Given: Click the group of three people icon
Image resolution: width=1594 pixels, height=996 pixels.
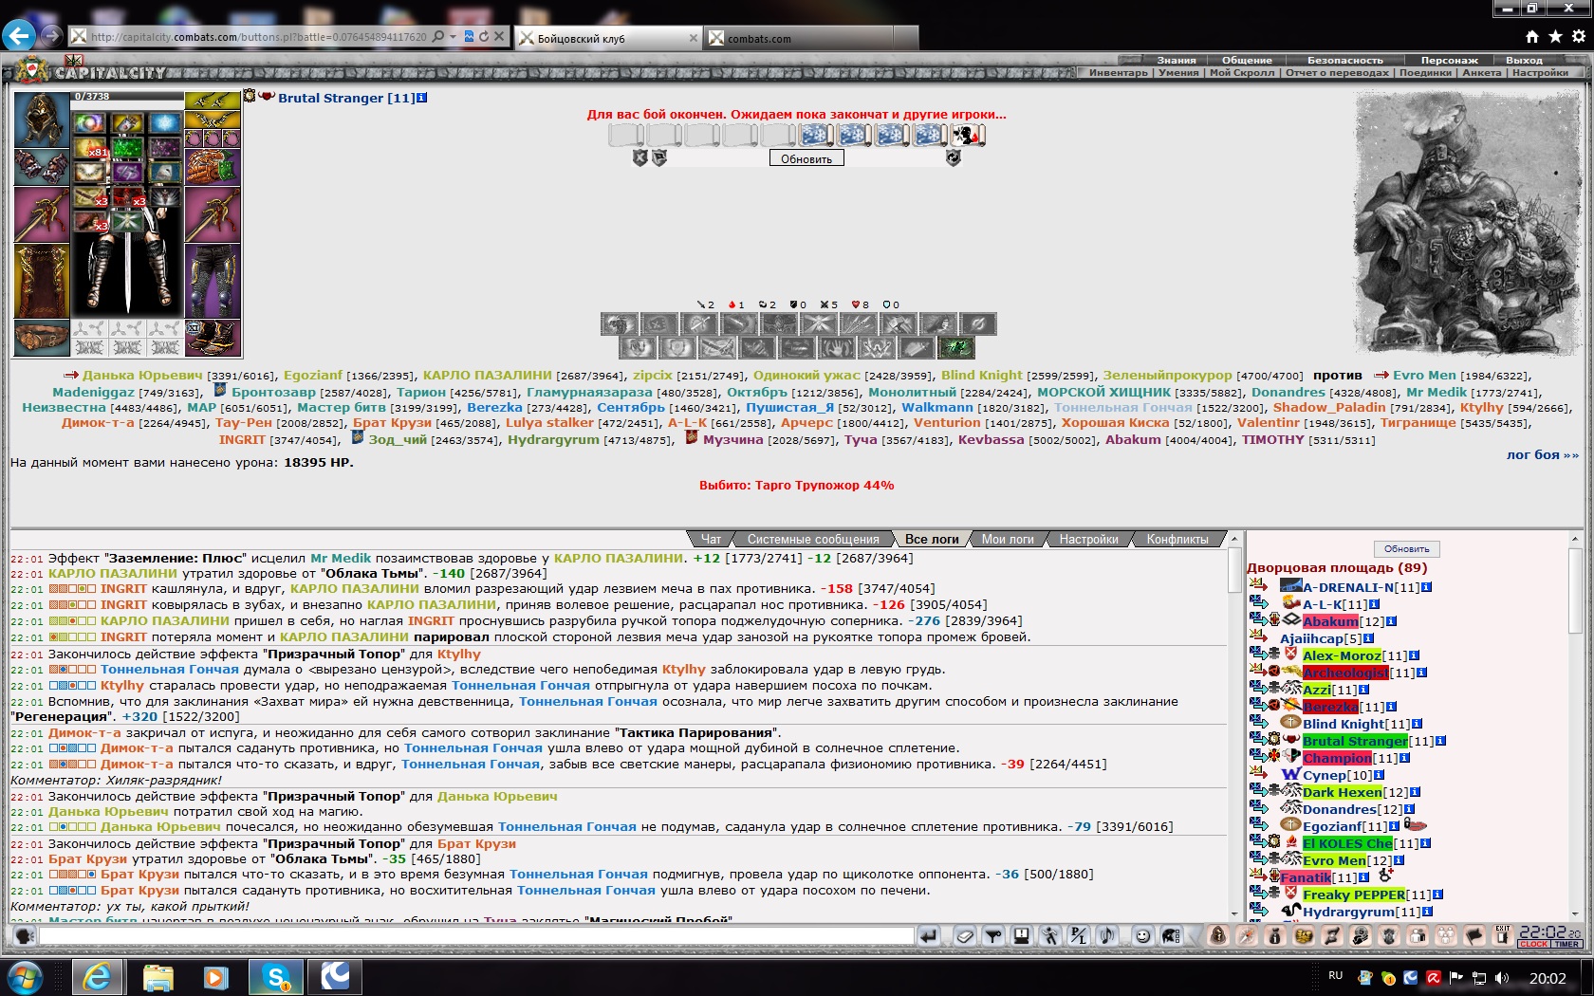Looking at the screenshot, I should 1446,936.
